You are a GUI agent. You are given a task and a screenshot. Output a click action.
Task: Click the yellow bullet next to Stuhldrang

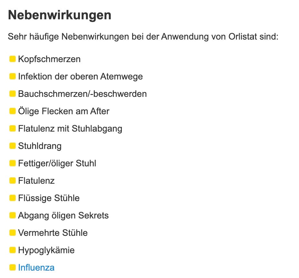pos(13,146)
